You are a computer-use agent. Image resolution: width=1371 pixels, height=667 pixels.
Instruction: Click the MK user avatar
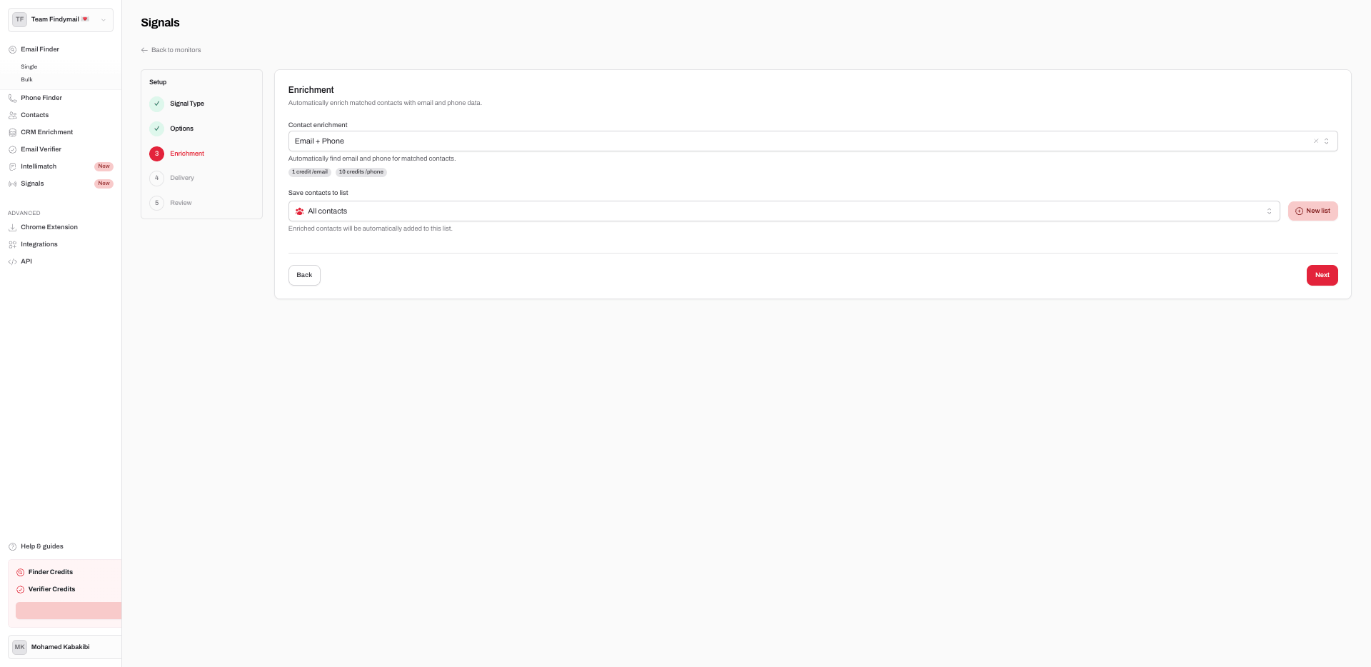[19, 647]
